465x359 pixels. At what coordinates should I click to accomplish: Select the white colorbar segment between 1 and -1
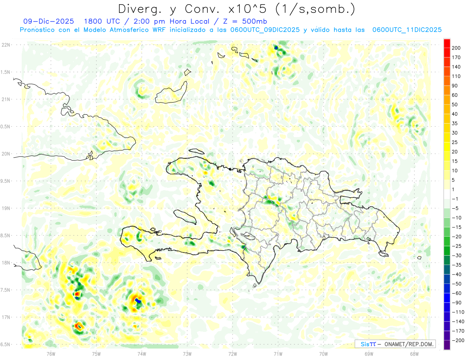point(447,194)
